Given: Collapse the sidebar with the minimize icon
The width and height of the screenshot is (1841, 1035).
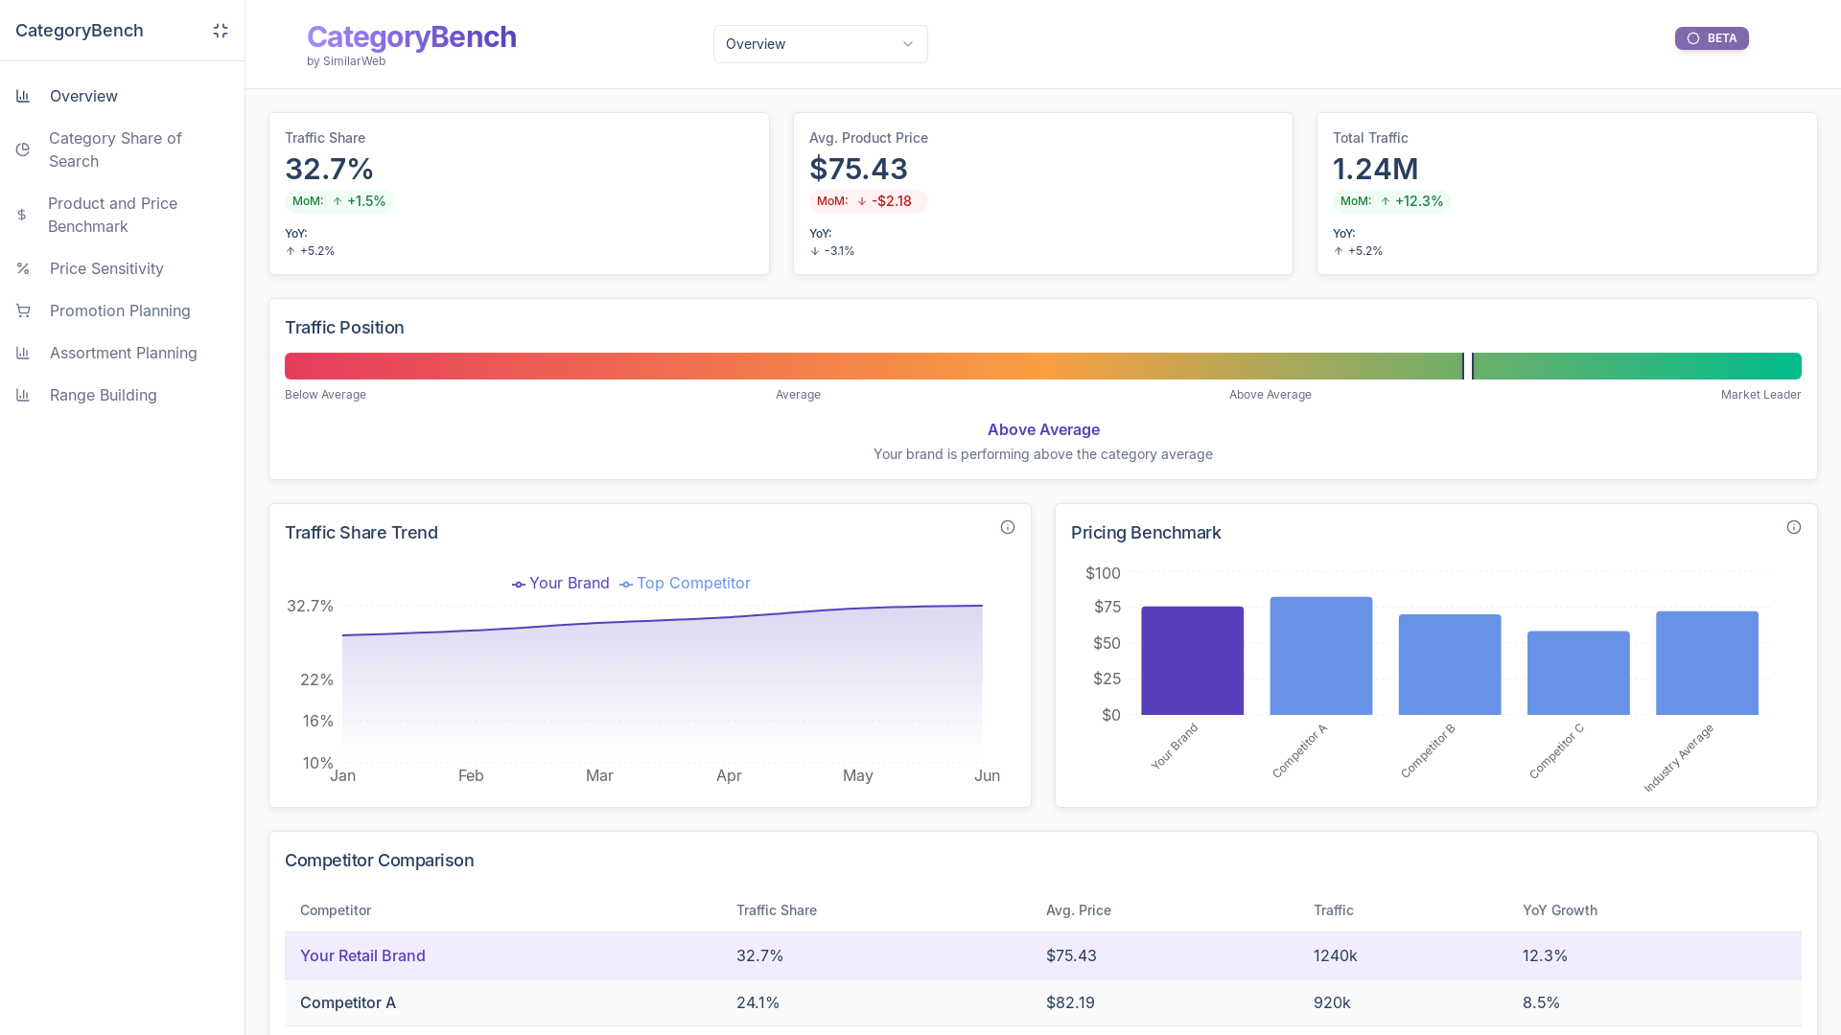Looking at the screenshot, I should (221, 31).
